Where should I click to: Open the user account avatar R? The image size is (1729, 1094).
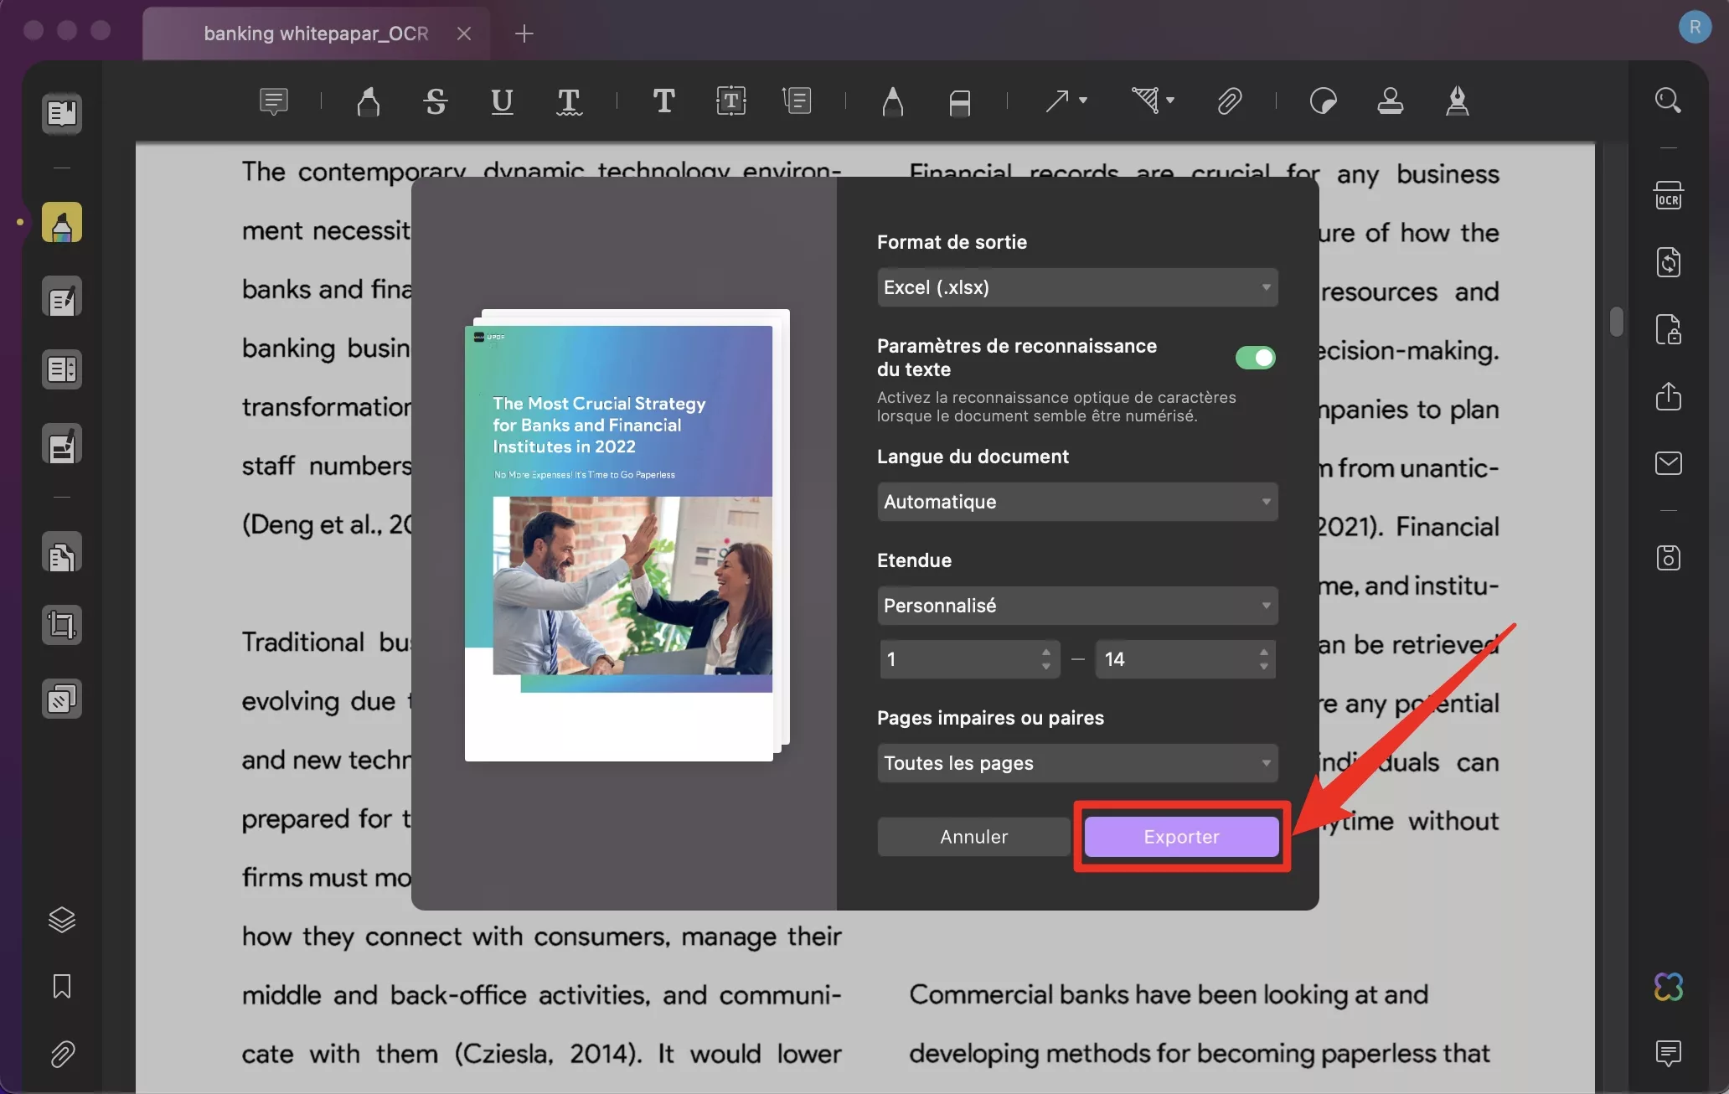(x=1695, y=27)
